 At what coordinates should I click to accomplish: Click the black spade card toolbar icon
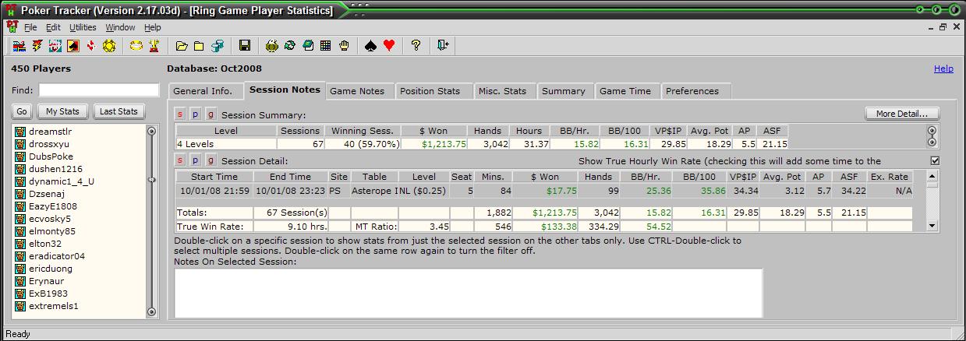pyautogui.click(x=73, y=45)
